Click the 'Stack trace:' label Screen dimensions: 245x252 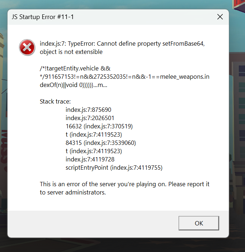click(x=55, y=101)
